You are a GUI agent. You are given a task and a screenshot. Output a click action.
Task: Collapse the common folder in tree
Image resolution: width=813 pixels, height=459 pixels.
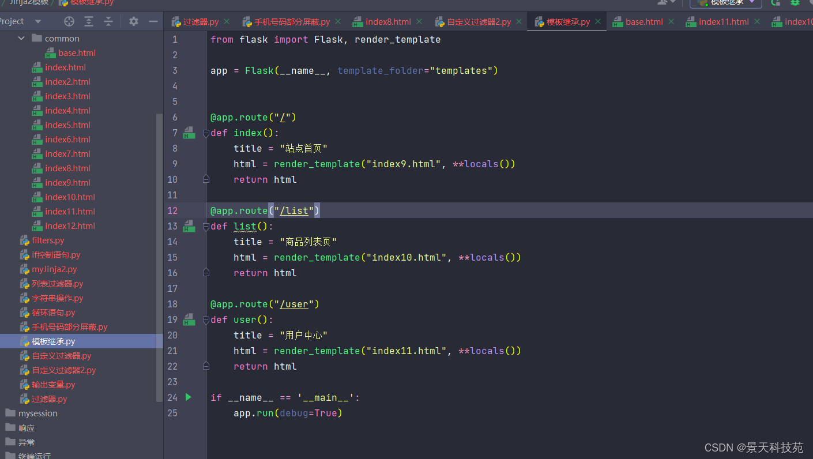pyautogui.click(x=21, y=38)
